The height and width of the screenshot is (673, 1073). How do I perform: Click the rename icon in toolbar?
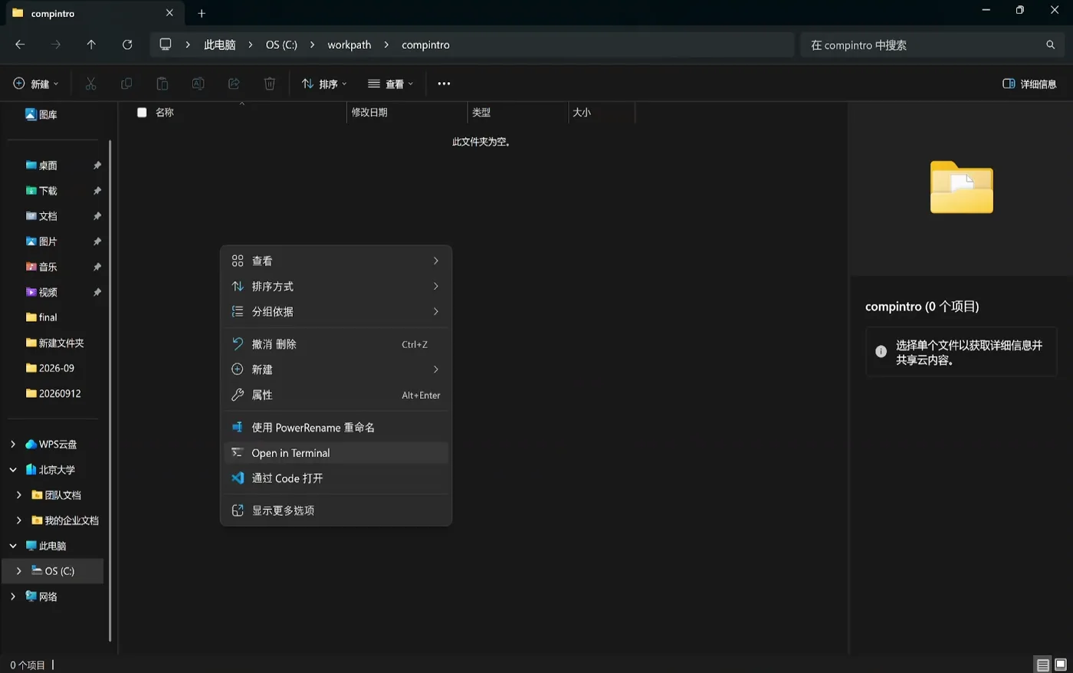pos(198,84)
